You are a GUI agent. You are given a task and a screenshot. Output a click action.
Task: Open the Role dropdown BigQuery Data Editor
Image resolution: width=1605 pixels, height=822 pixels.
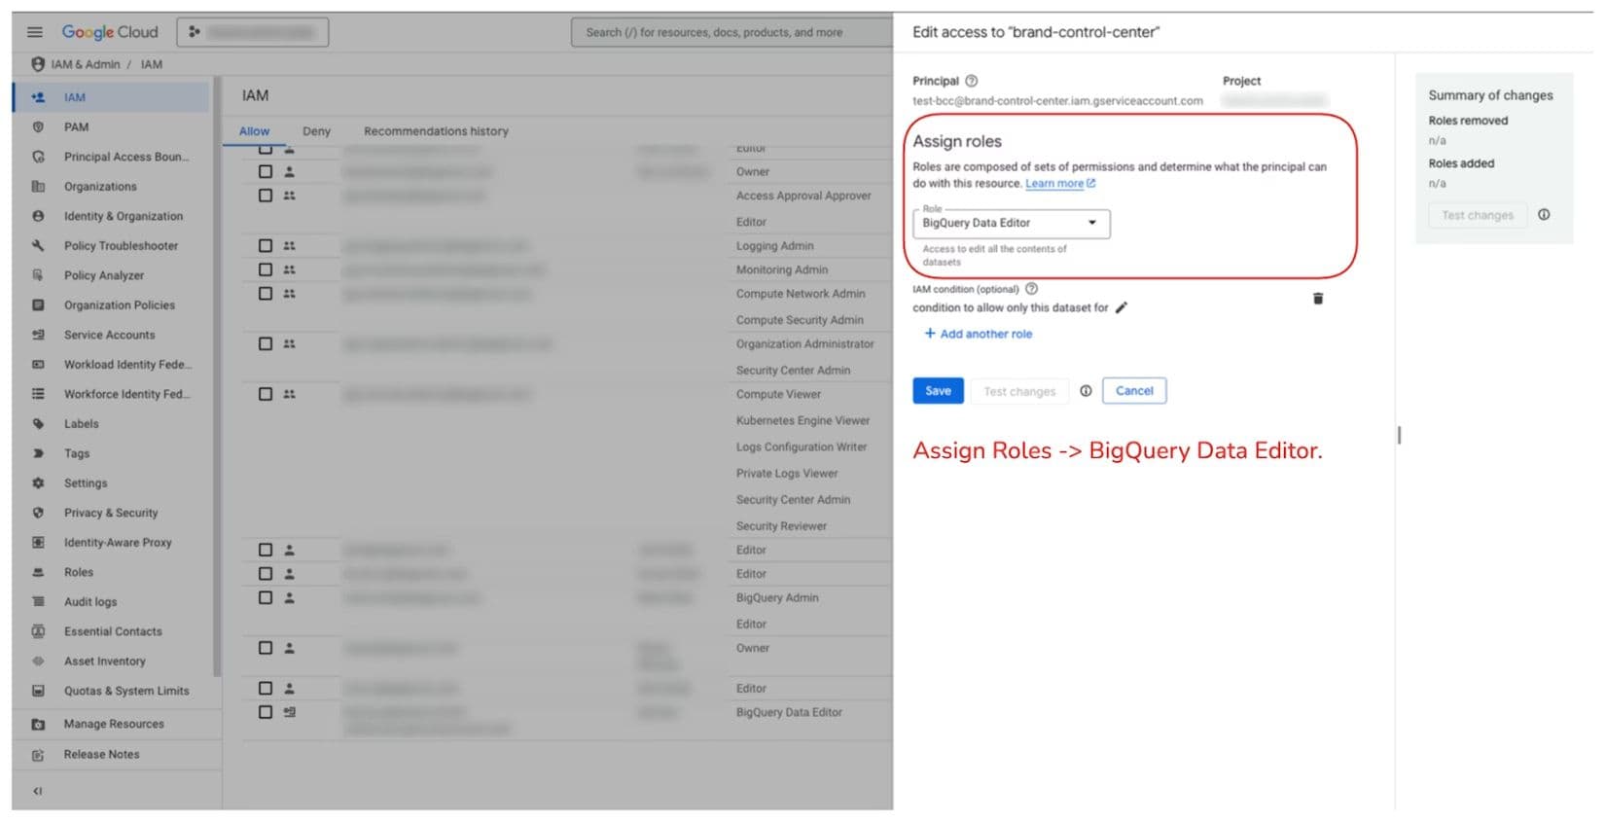[1011, 223]
